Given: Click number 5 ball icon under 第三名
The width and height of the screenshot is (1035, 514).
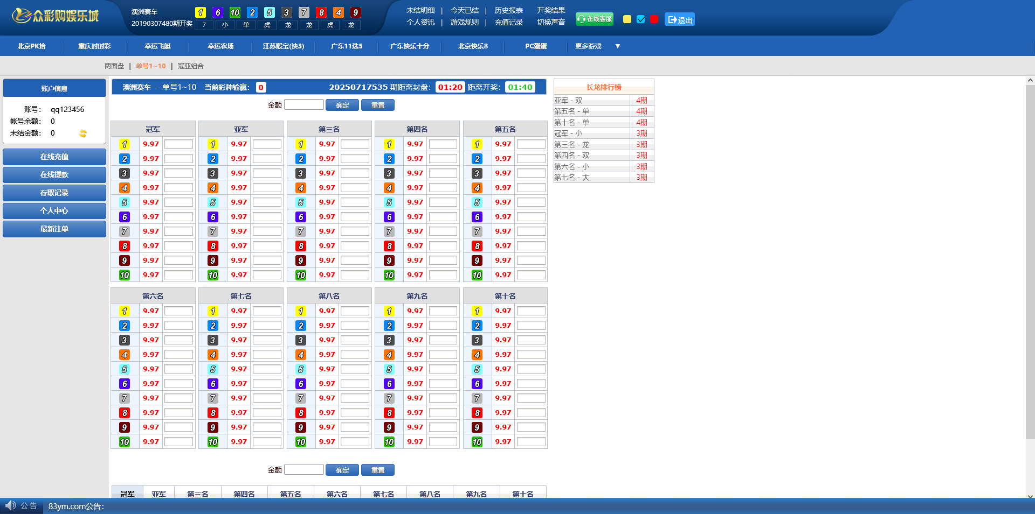Looking at the screenshot, I should 301,202.
